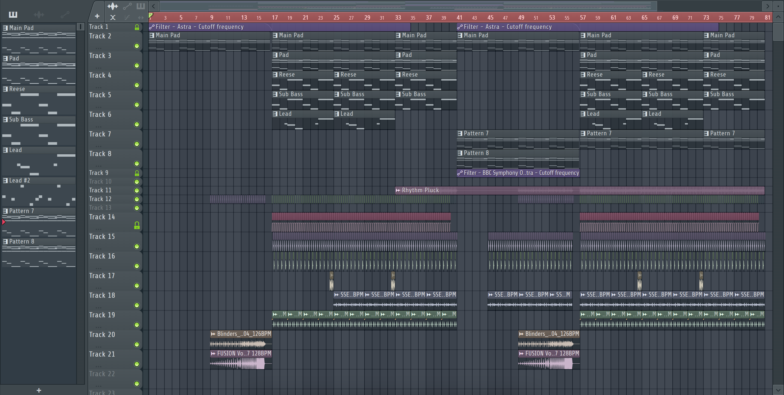Click the vertical playlist scrollbar thumb
Image resolution: width=784 pixels, height=395 pixels.
[778, 32]
